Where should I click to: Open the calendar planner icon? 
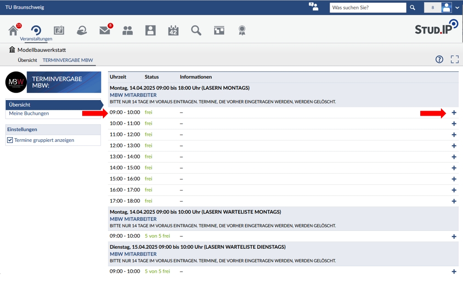pos(173,30)
